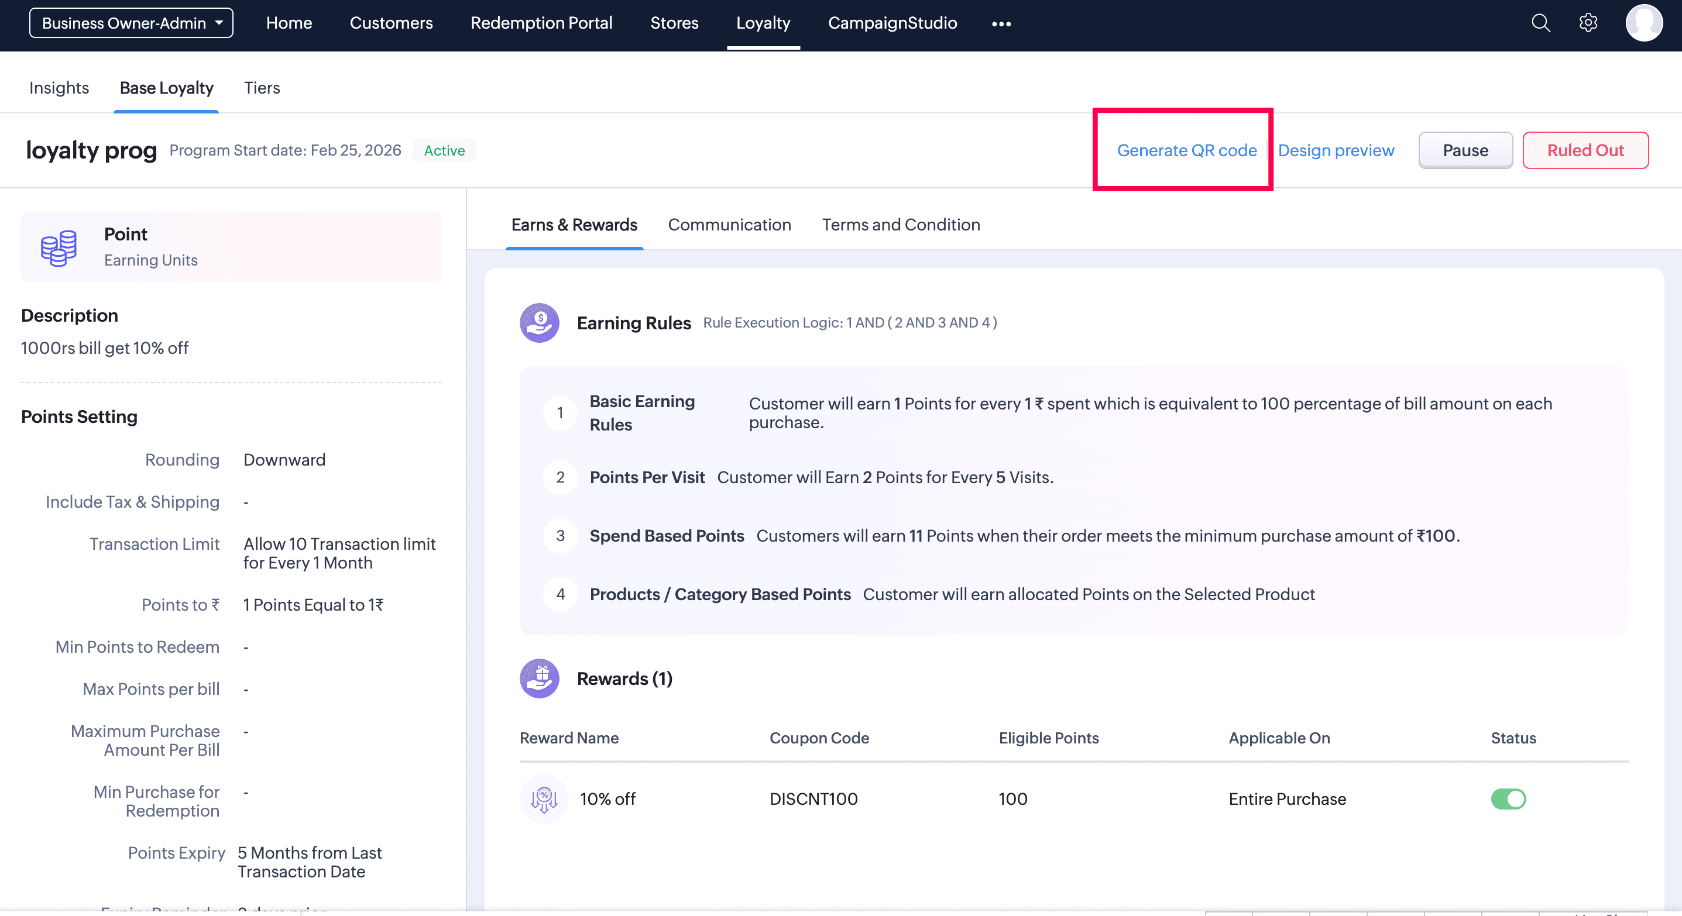Click the Earning Rules purple icon
The image size is (1682, 916).
(x=540, y=322)
